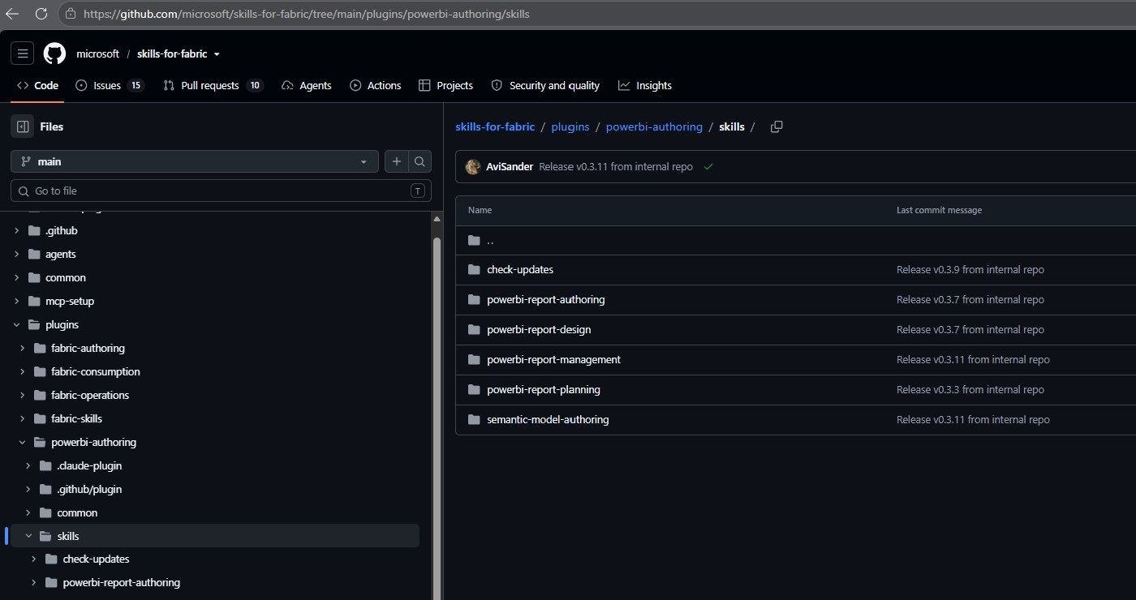Click the search files magnifier icon
This screenshot has width=1136, height=600.
420,161
